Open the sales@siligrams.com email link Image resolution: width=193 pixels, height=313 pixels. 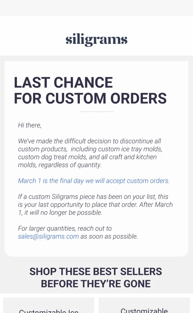click(x=48, y=236)
